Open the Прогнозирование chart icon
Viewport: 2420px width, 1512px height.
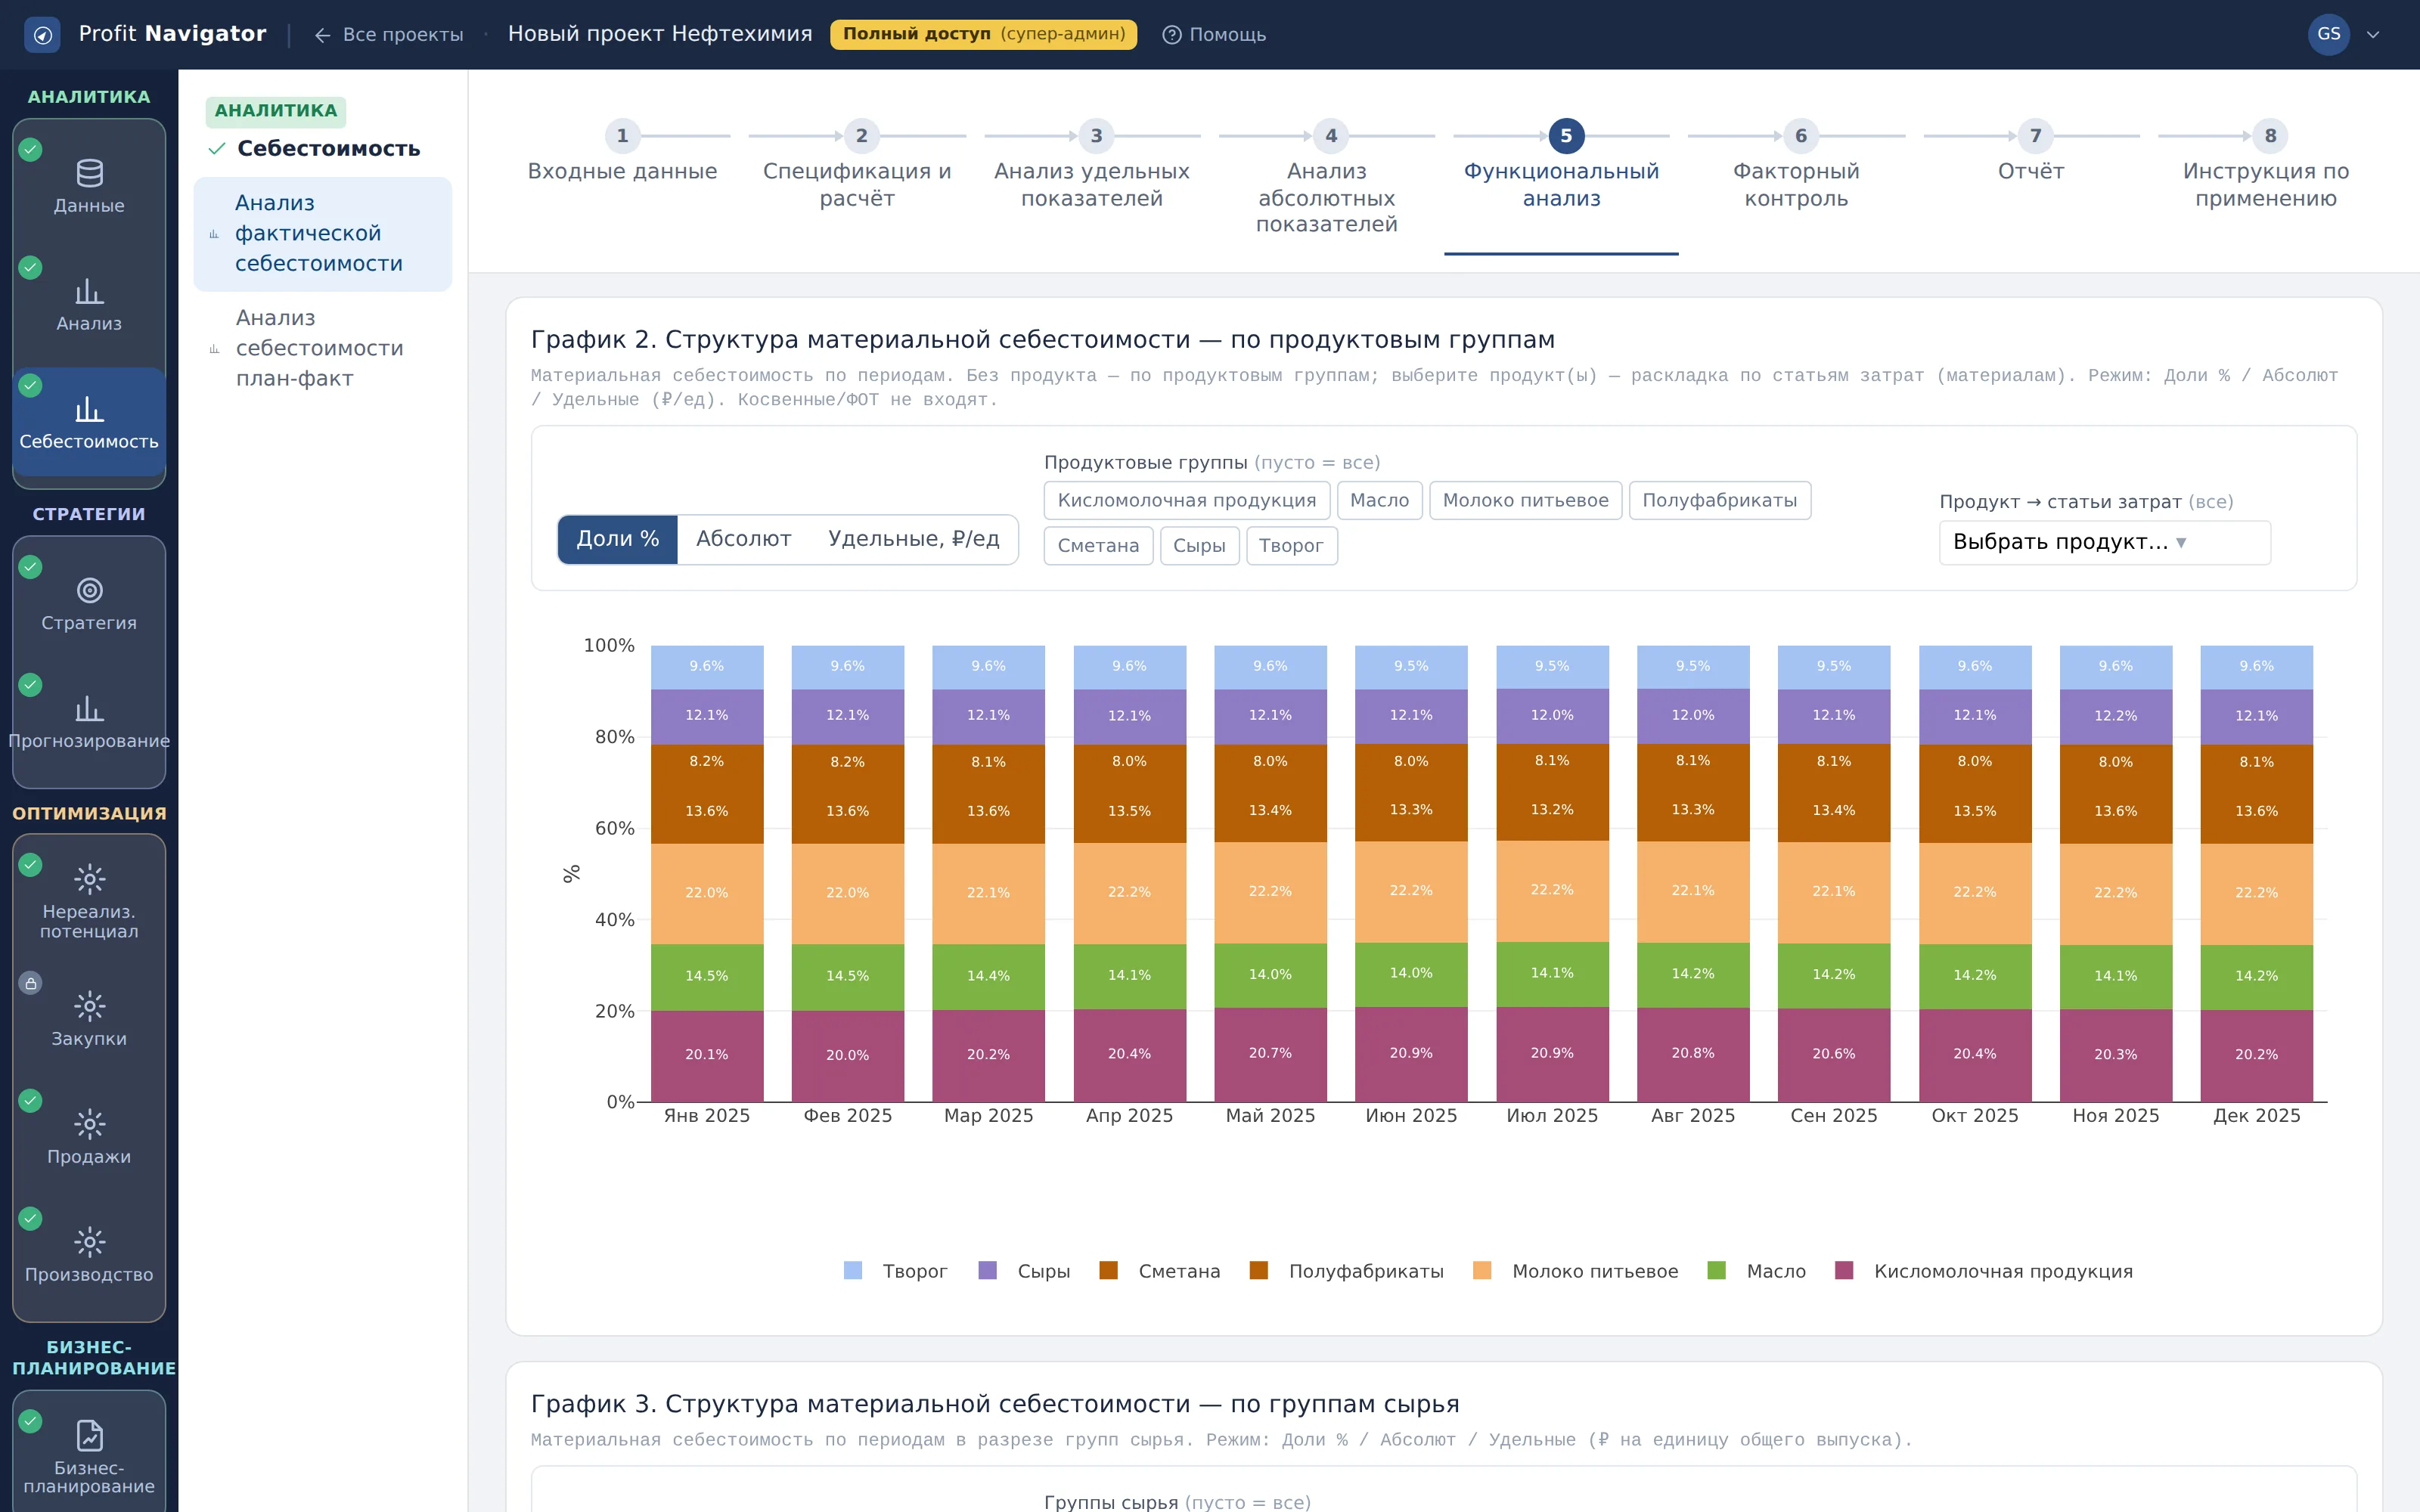point(89,708)
